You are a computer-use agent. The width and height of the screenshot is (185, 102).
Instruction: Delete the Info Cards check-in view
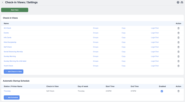178,38
